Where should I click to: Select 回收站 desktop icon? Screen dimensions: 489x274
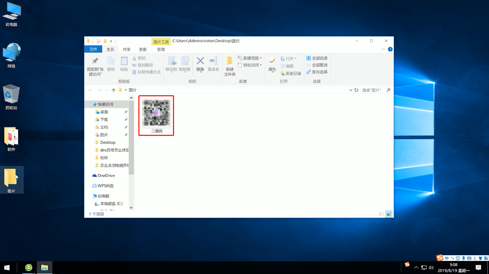tap(11, 97)
